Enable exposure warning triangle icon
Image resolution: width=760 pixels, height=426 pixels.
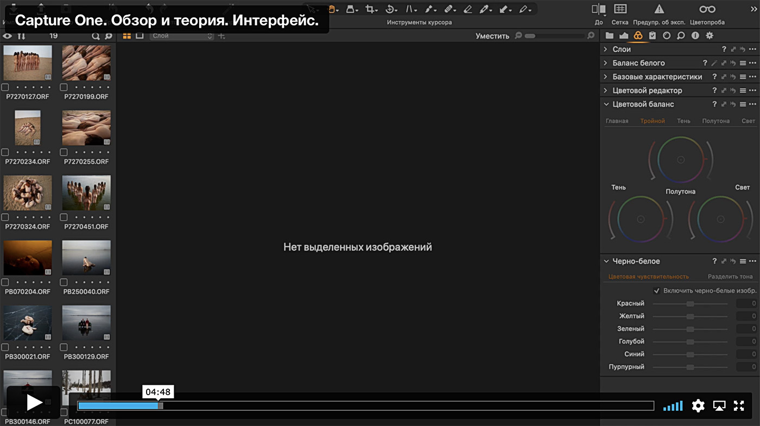point(659,9)
